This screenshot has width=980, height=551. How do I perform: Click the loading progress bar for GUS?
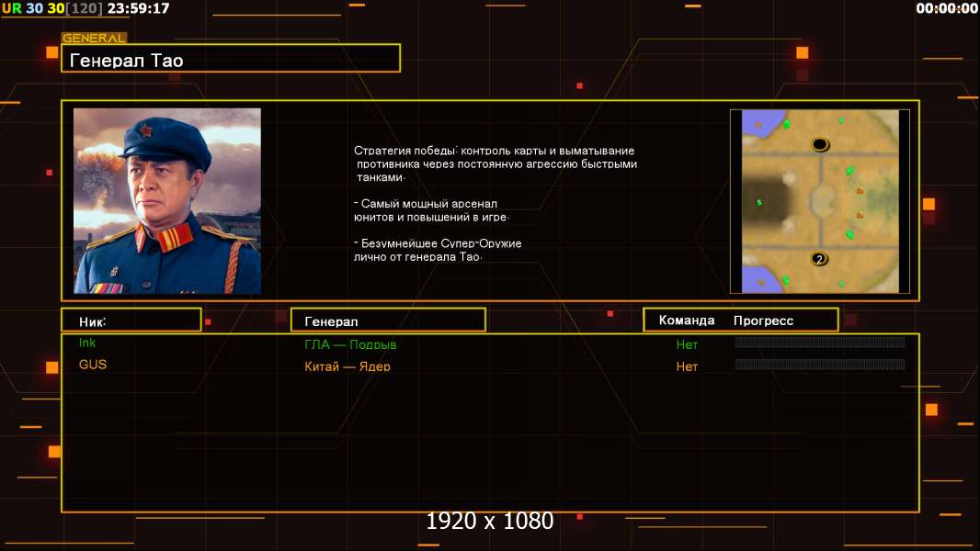pos(820,365)
